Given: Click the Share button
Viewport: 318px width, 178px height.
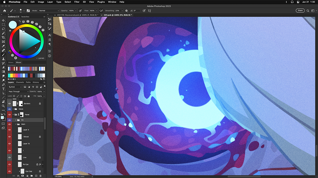Looking at the screenshot, I should 300,11.
